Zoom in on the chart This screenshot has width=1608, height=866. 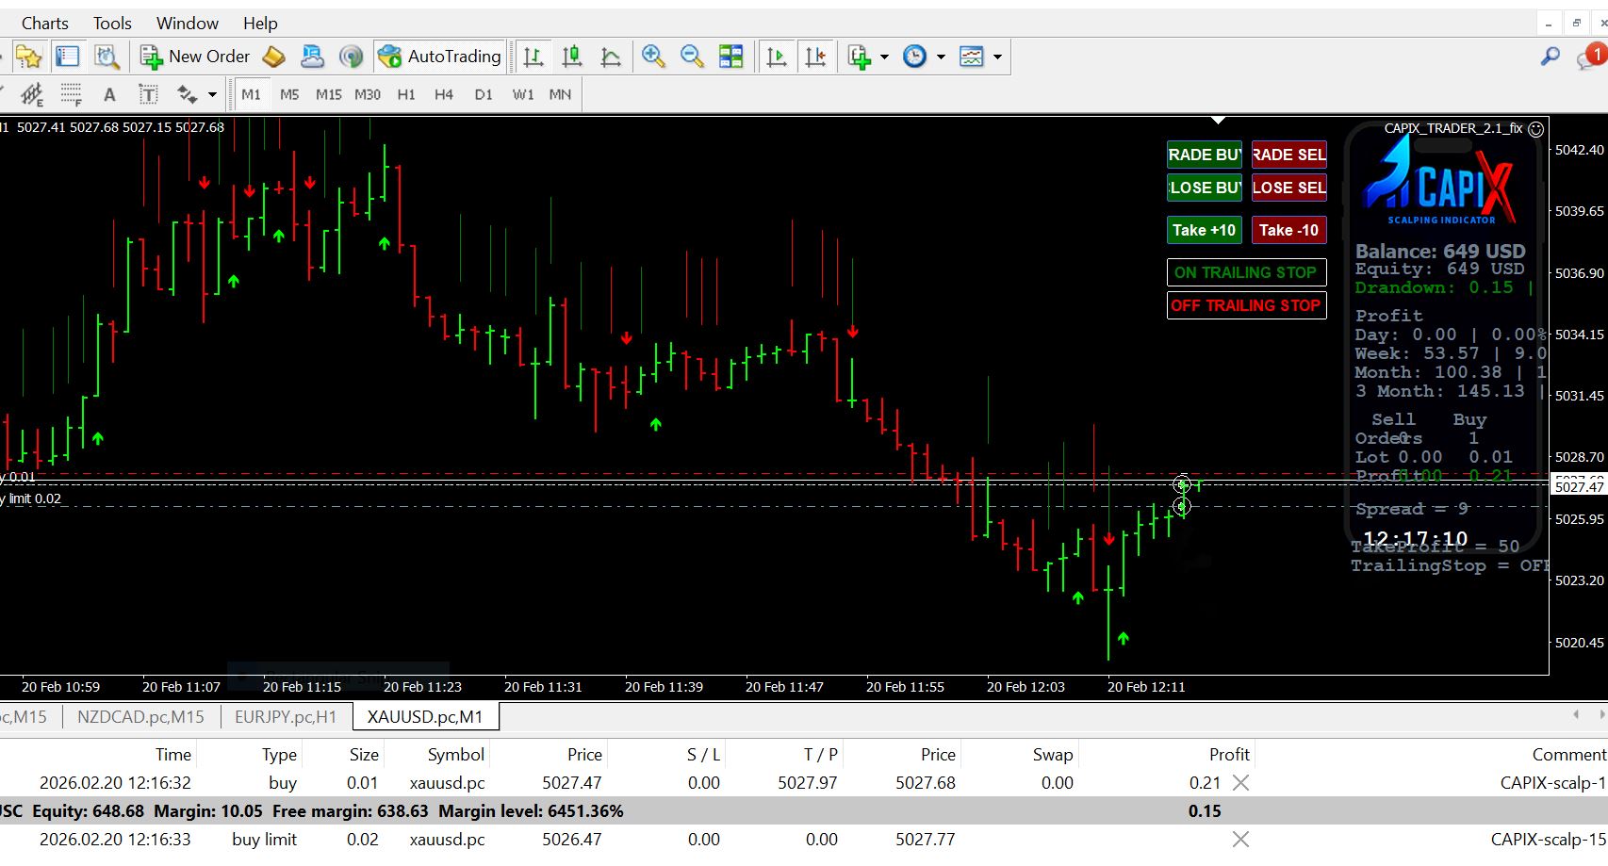pos(652,57)
